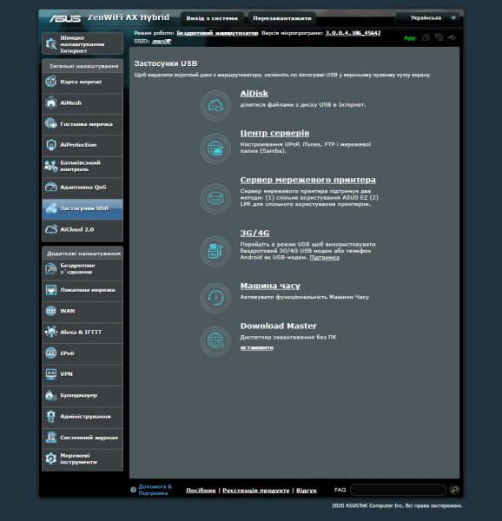The width and height of the screenshot is (502, 521).
Task: Click the network tools gear icon
Action: 51,458
